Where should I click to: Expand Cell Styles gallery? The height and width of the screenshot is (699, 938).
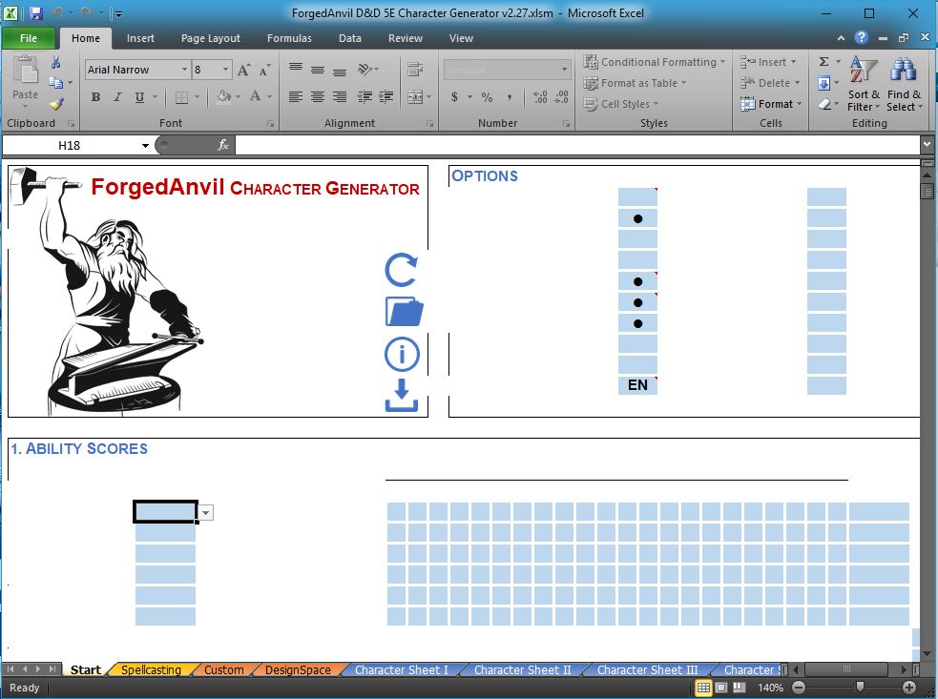[621, 104]
